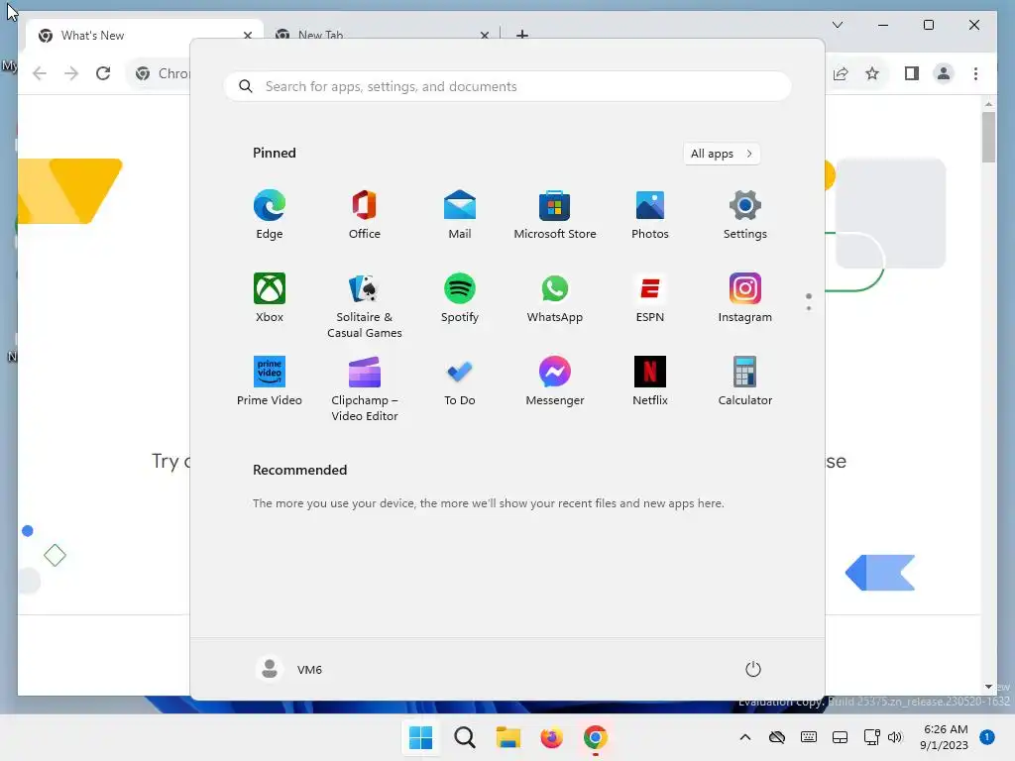Toggle Chrome side panel

coord(912,73)
